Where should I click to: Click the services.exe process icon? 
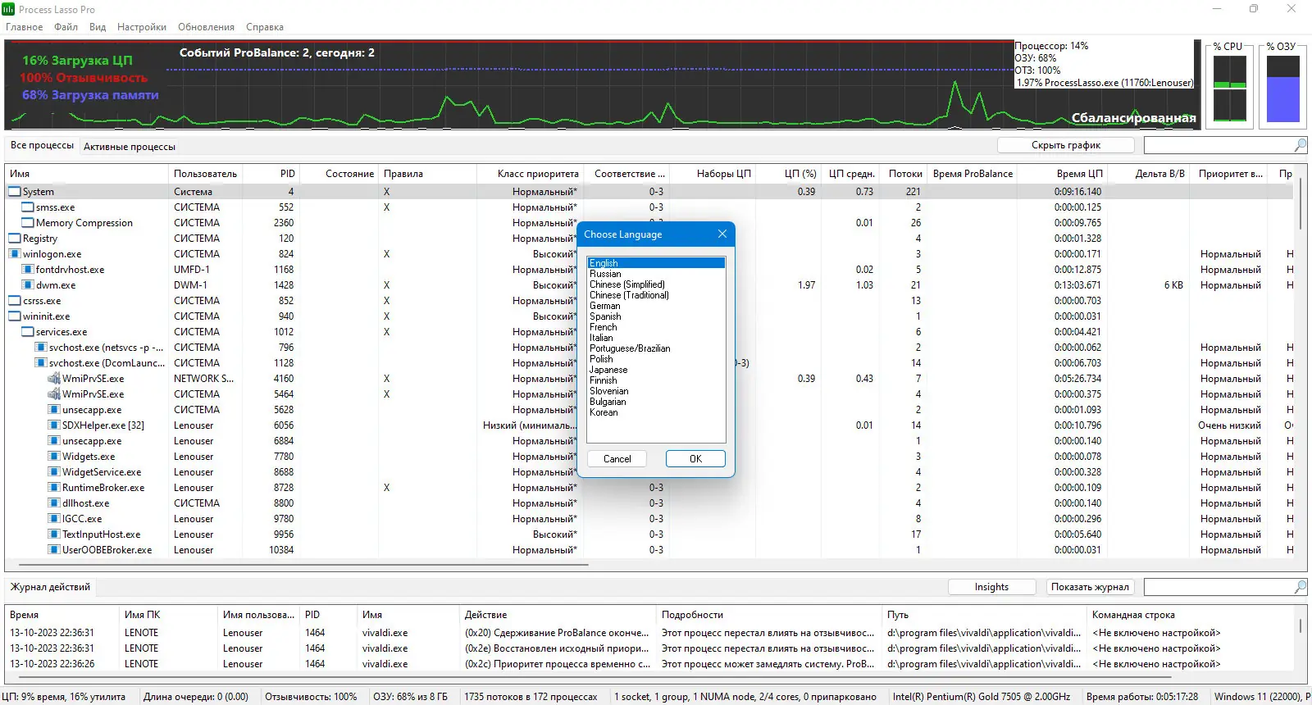pos(28,332)
